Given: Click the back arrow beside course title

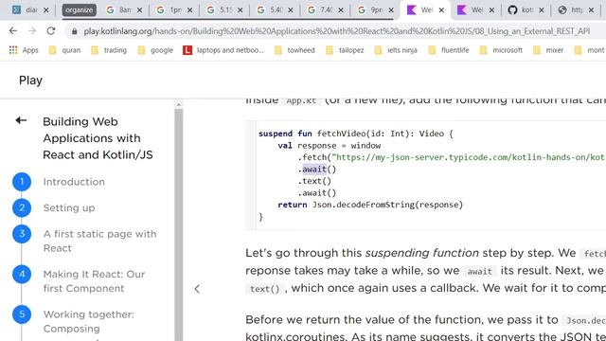Looking at the screenshot, I should [x=21, y=120].
